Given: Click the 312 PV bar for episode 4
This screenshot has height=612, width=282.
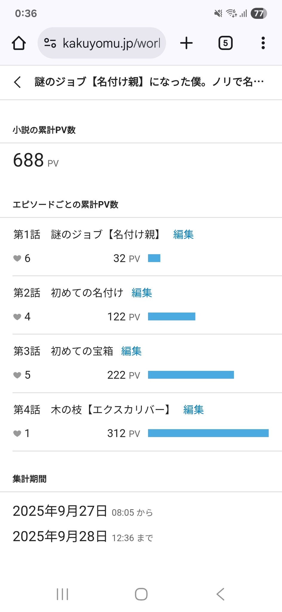Looking at the screenshot, I should point(208,433).
